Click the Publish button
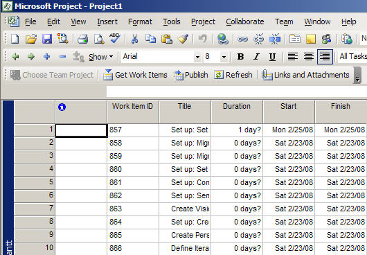Viewport: 367px width, 255px height. tap(190, 75)
